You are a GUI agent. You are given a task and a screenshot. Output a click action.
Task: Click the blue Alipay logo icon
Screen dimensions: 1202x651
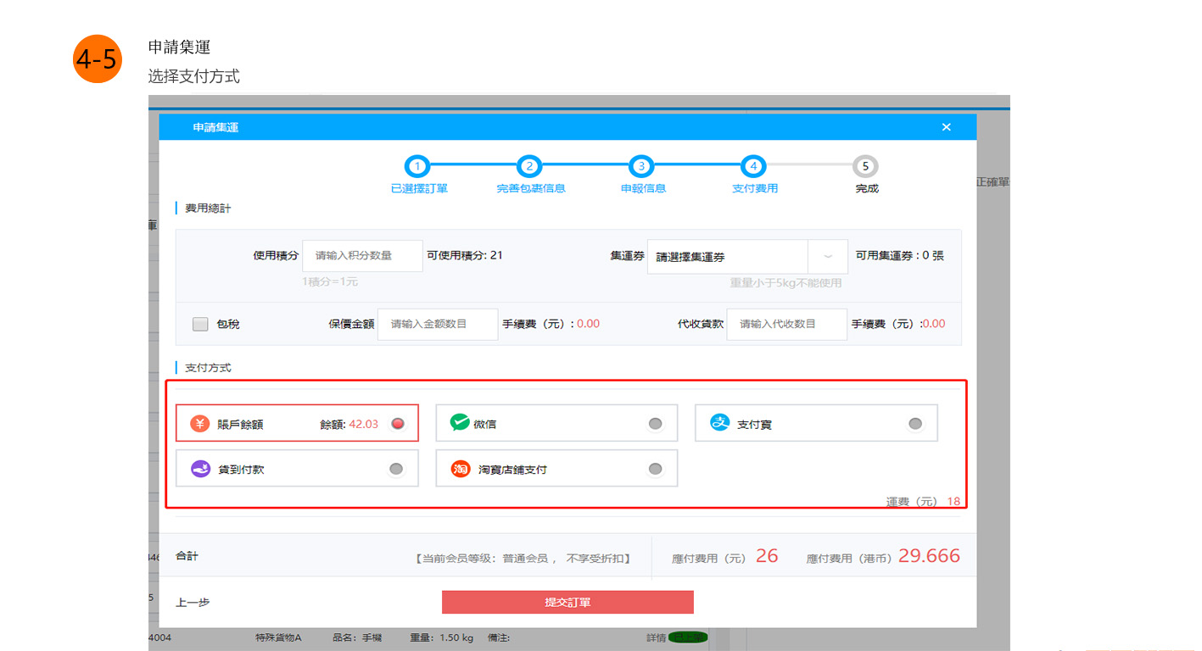click(x=720, y=423)
